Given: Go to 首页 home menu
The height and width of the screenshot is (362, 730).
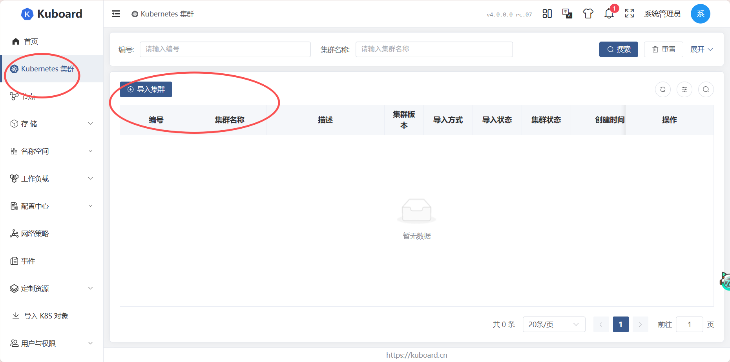Looking at the screenshot, I should (52, 41).
